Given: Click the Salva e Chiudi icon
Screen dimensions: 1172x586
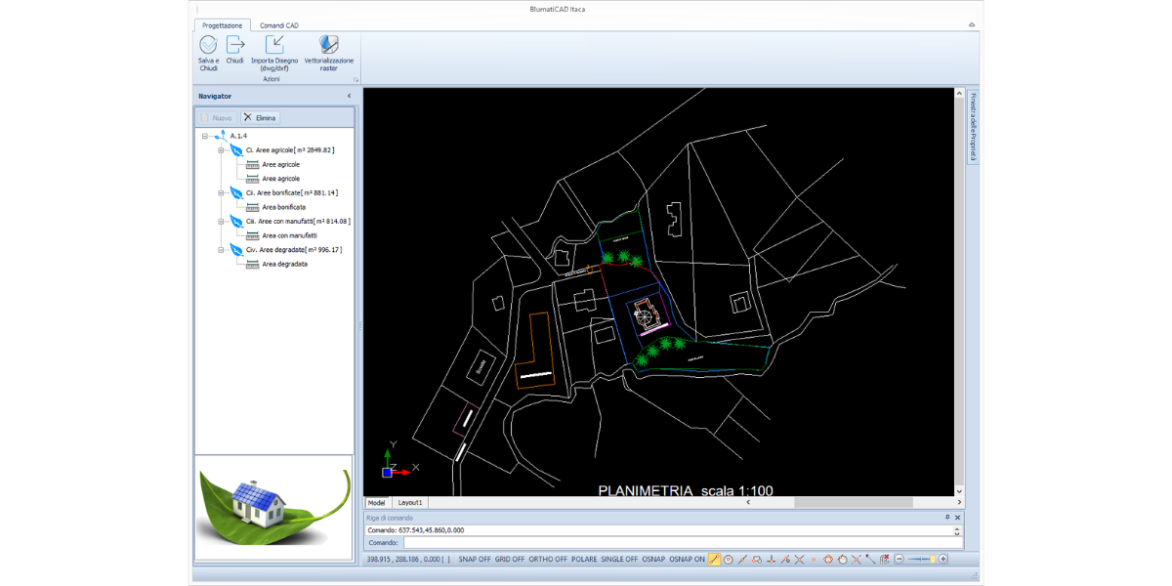Looking at the screenshot, I should point(208,45).
